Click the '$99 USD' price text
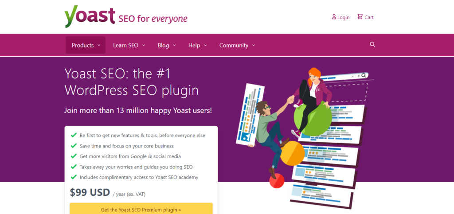Screen dimensions: 454x214 (x=90, y=192)
